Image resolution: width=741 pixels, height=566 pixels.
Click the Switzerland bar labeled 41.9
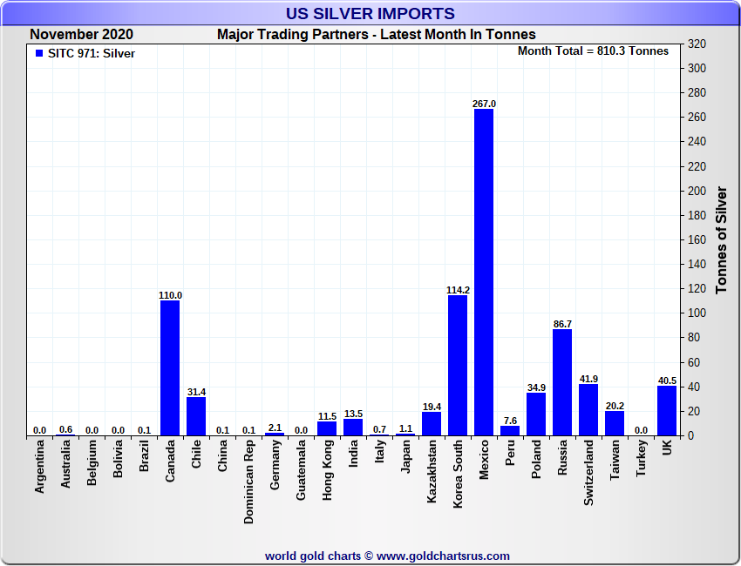pyautogui.click(x=588, y=409)
